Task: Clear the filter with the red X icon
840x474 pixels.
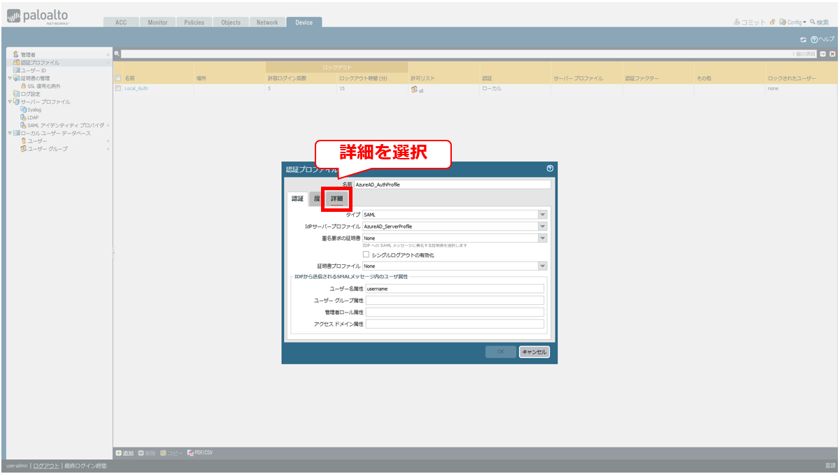Action: click(832, 54)
